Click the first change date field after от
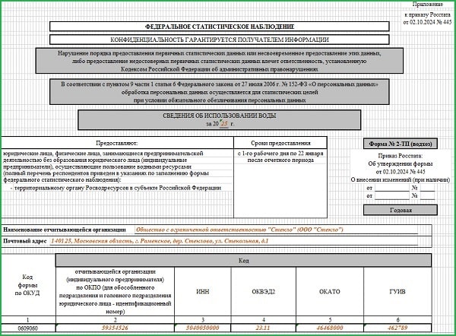456x336 pixels. click(x=391, y=187)
